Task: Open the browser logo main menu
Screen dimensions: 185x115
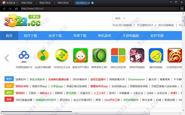Action: [x=10, y=3]
